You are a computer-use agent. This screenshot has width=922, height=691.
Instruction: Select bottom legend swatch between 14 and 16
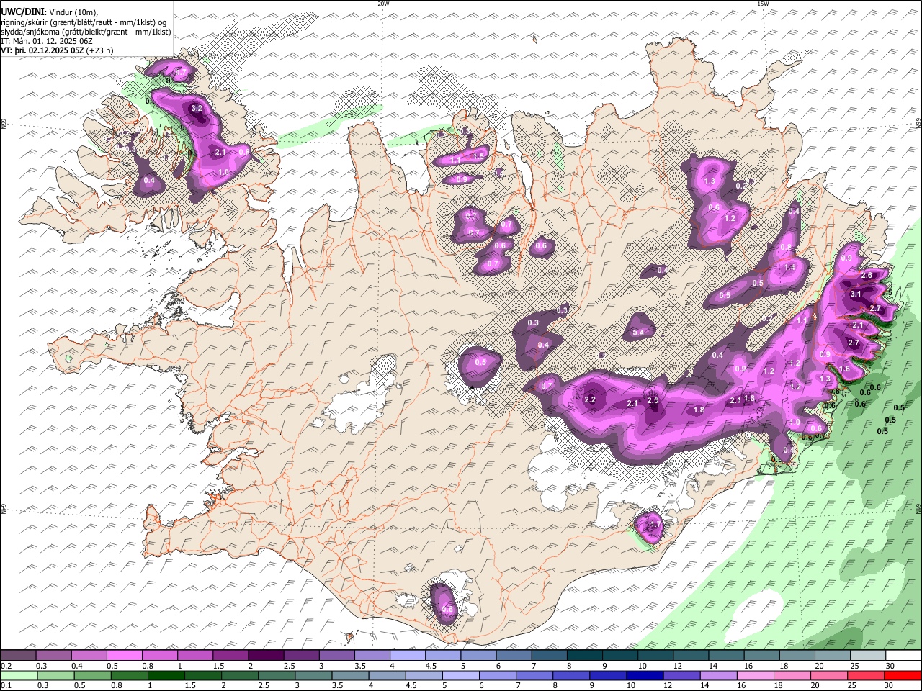(717, 675)
